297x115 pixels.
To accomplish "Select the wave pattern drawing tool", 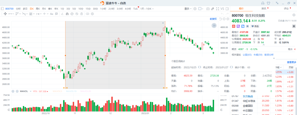I will click(x=24, y=14).
